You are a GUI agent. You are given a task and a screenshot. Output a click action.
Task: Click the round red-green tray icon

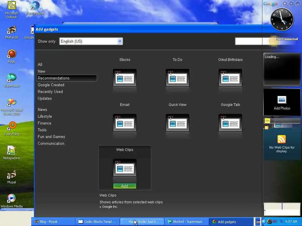click(x=270, y=222)
